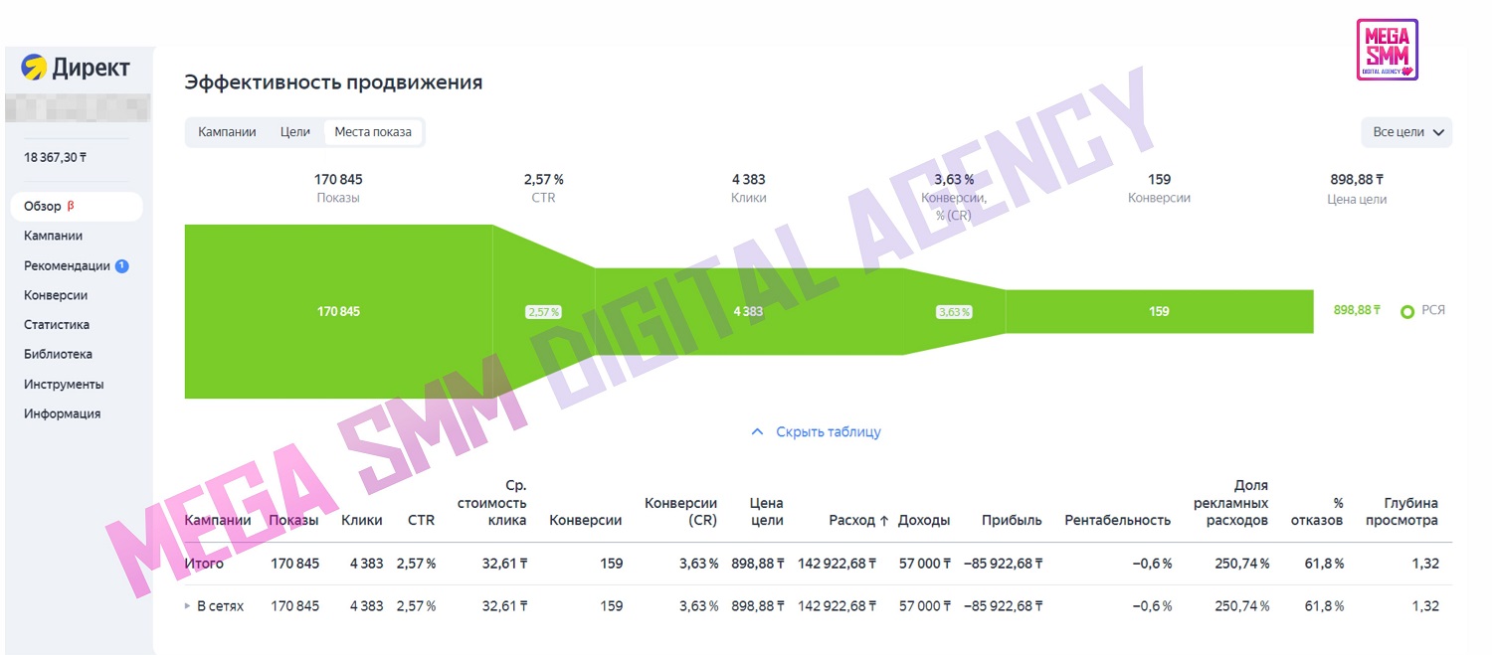The image size is (1492, 655).
Task: Click 898,88 ₸ in the В сетях row
Action: (x=758, y=606)
